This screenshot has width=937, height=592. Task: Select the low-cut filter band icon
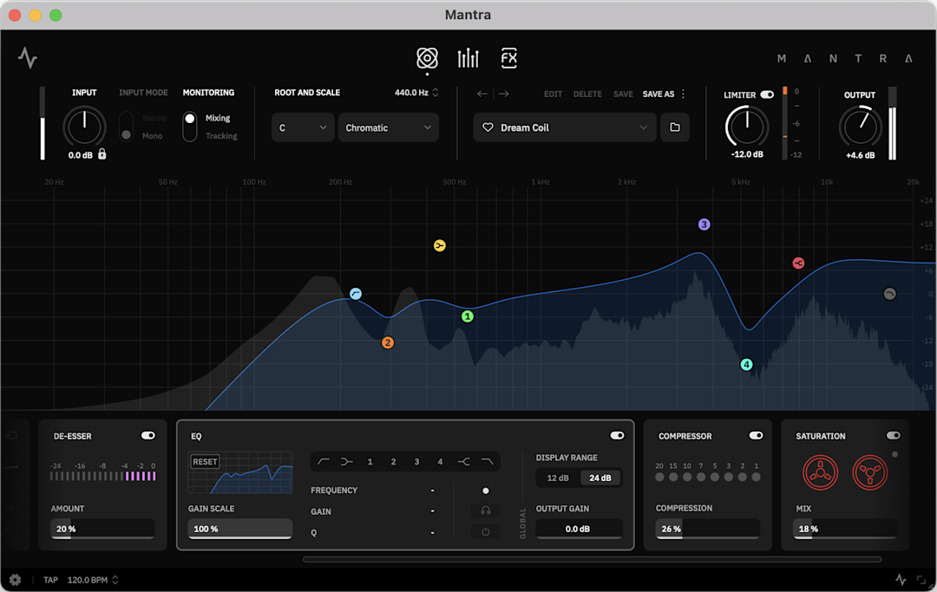pyautogui.click(x=324, y=462)
